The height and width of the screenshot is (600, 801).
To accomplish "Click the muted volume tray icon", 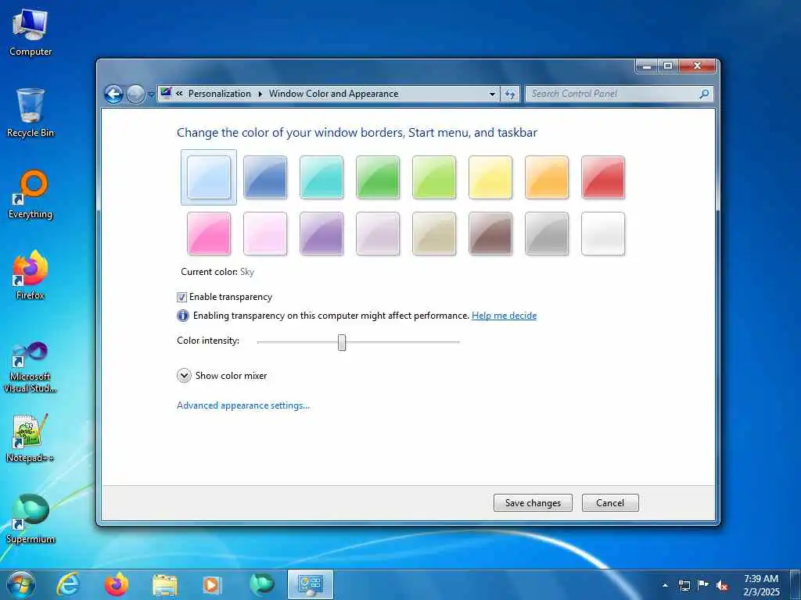I will 722,586.
